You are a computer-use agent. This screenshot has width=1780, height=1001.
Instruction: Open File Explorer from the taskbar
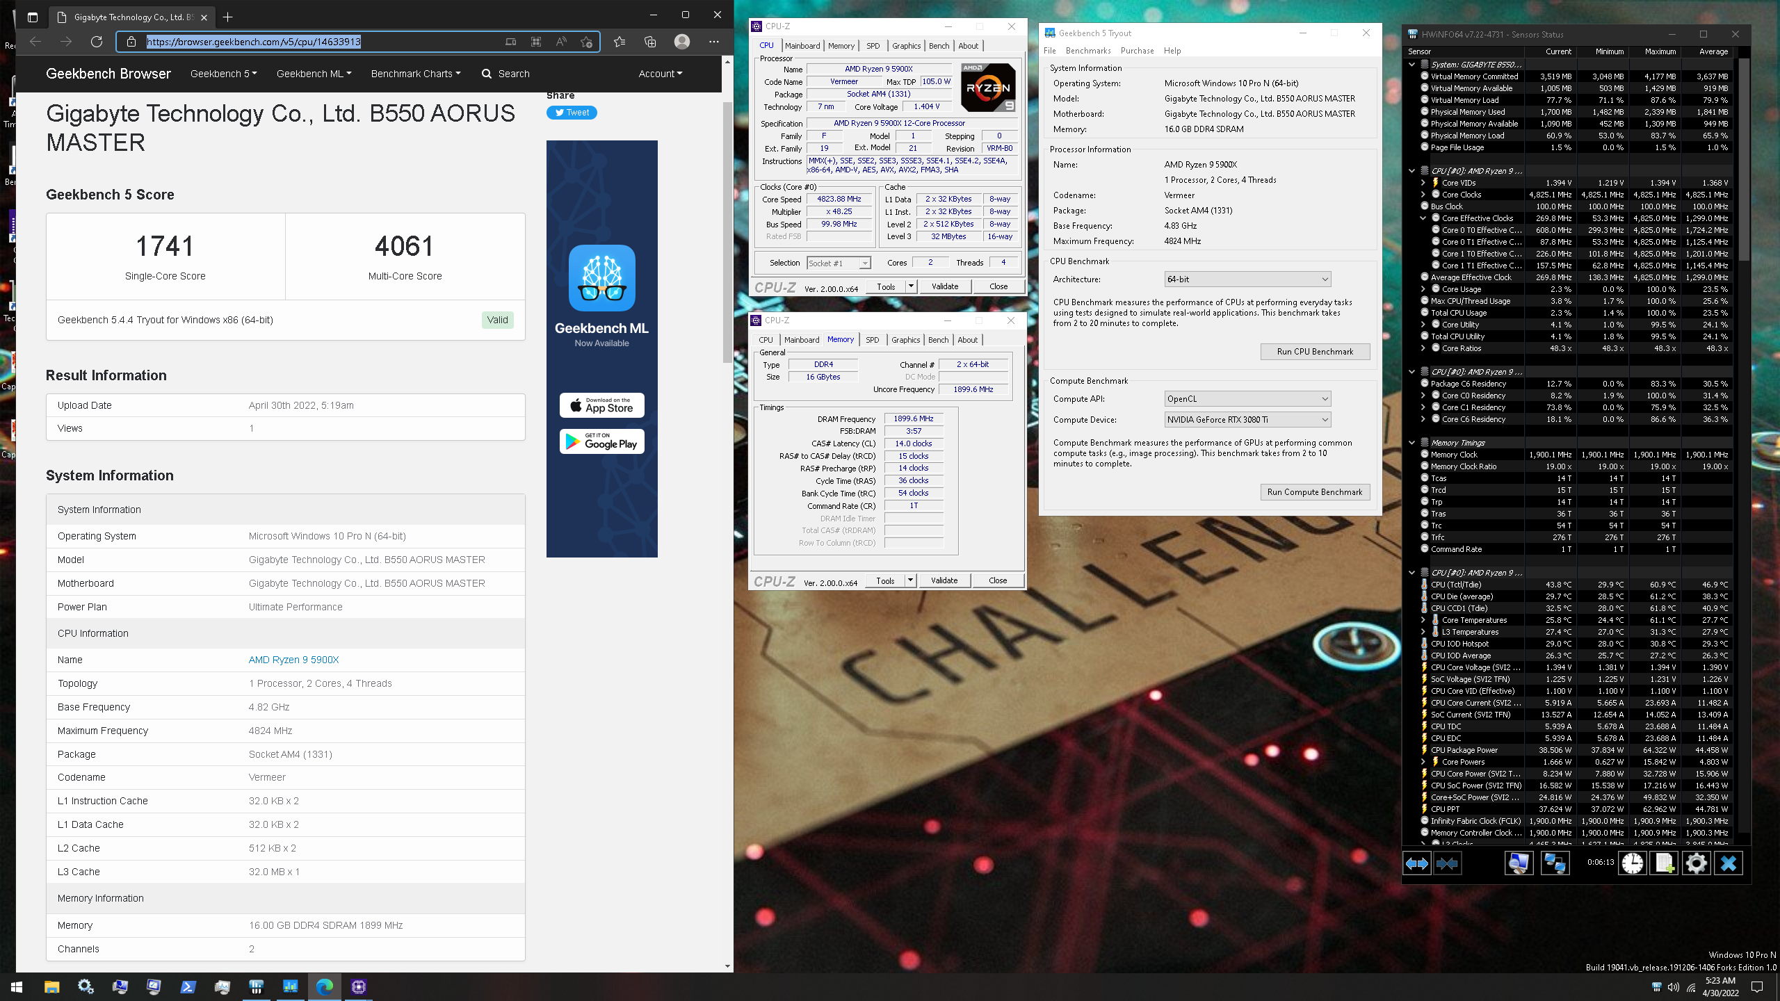pyautogui.click(x=51, y=986)
